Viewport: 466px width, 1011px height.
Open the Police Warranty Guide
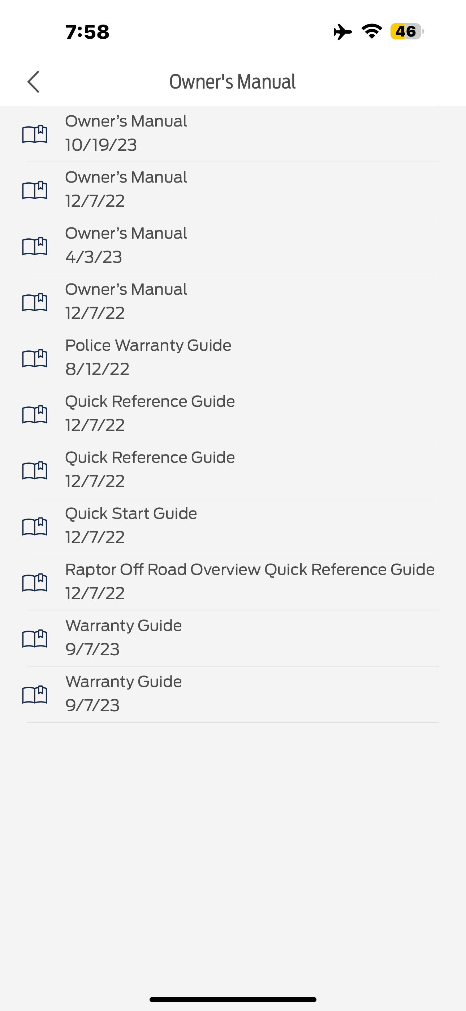[x=232, y=358]
